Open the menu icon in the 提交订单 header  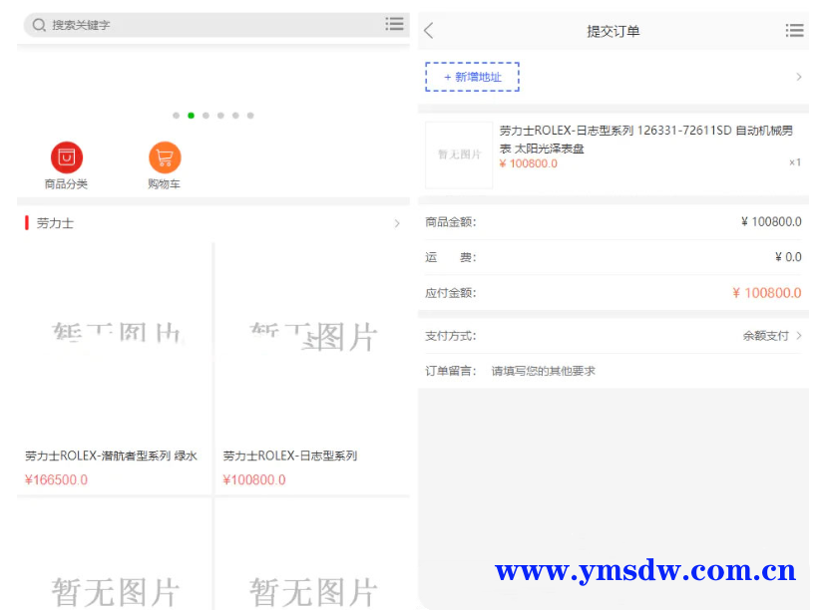click(794, 30)
